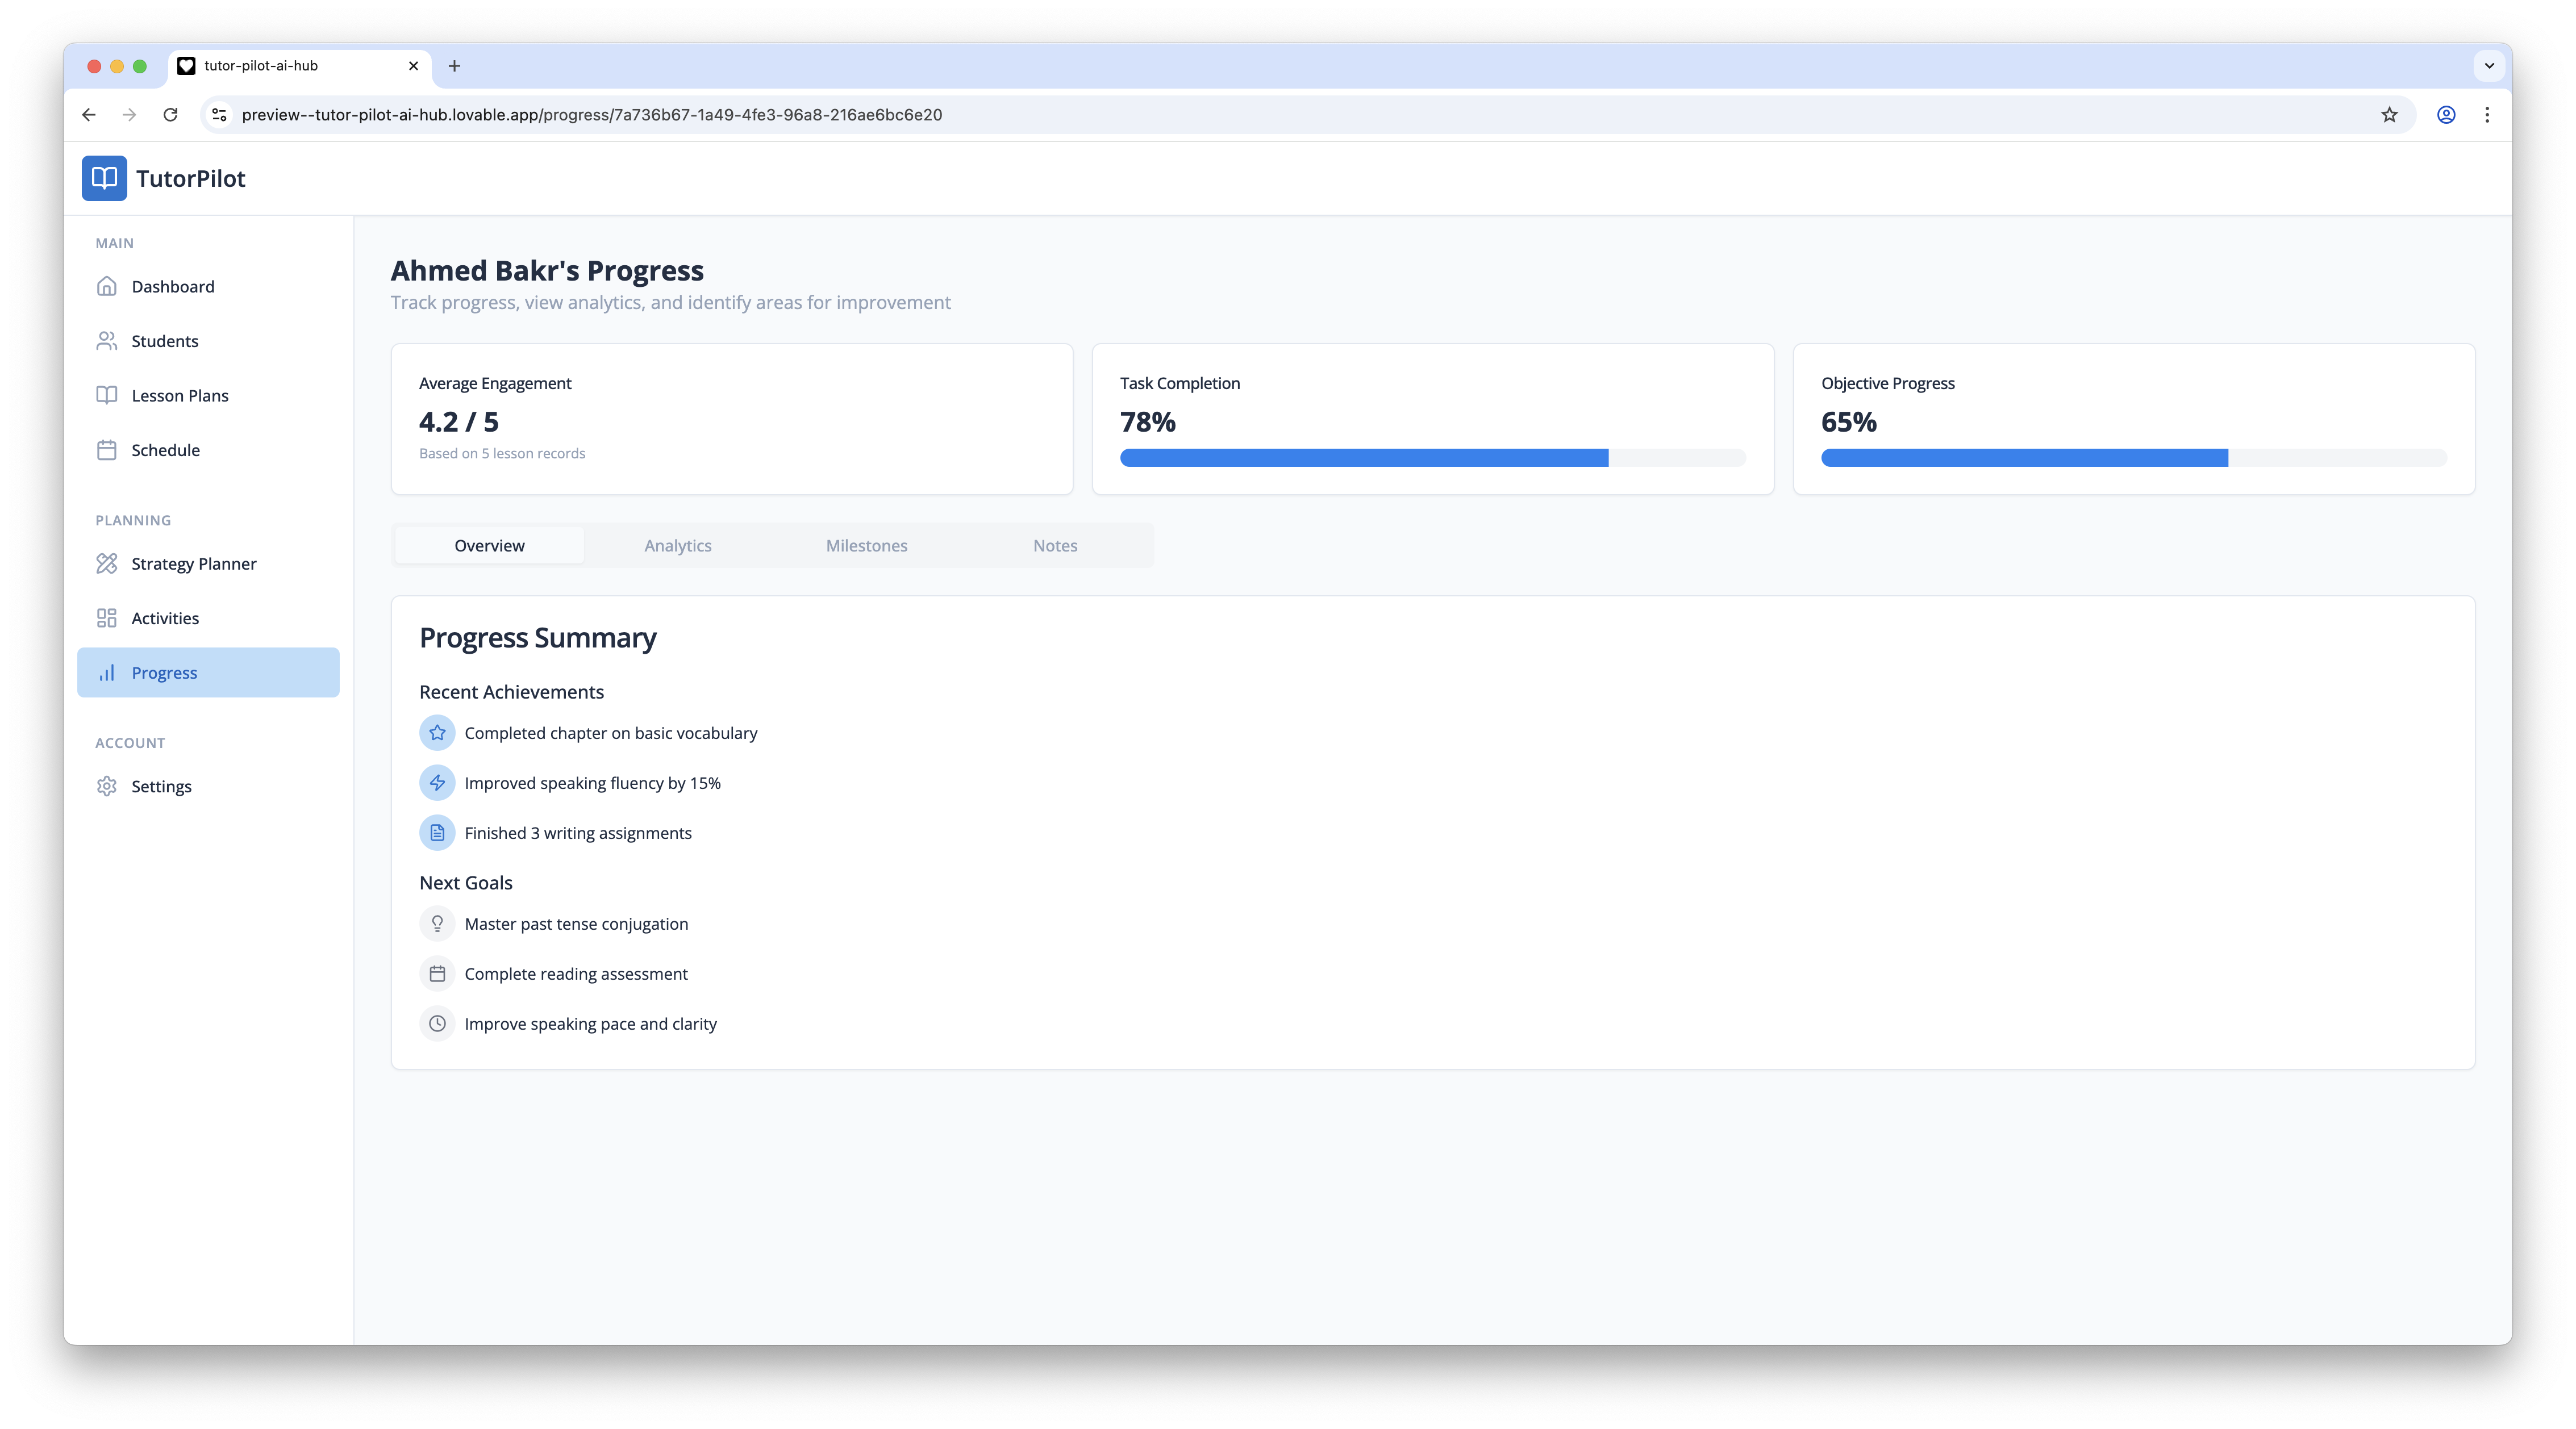This screenshot has width=2576, height=1429.
Task: Open Dashboard via its home icon
Action: (107, 287)
